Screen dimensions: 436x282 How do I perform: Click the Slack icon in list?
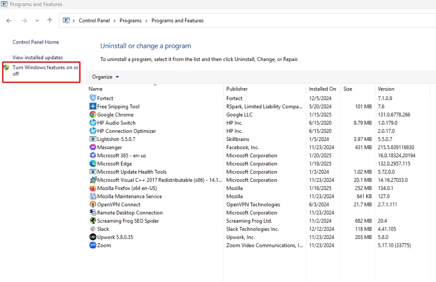(x=93, y=229)
